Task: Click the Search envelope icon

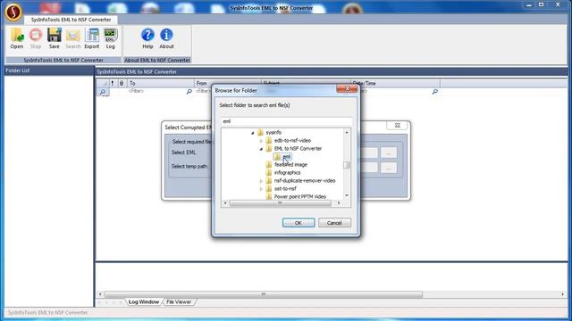Action: pyautogui.click(x=73, y=38)
